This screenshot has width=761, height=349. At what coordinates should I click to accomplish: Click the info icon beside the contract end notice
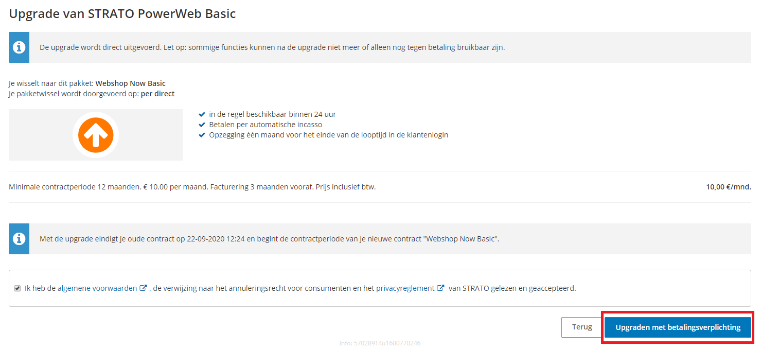19,239
